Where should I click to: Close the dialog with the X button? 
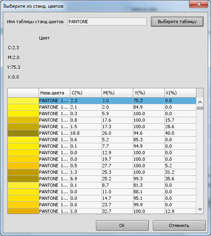pyautogui.click(x=198, y=4)
